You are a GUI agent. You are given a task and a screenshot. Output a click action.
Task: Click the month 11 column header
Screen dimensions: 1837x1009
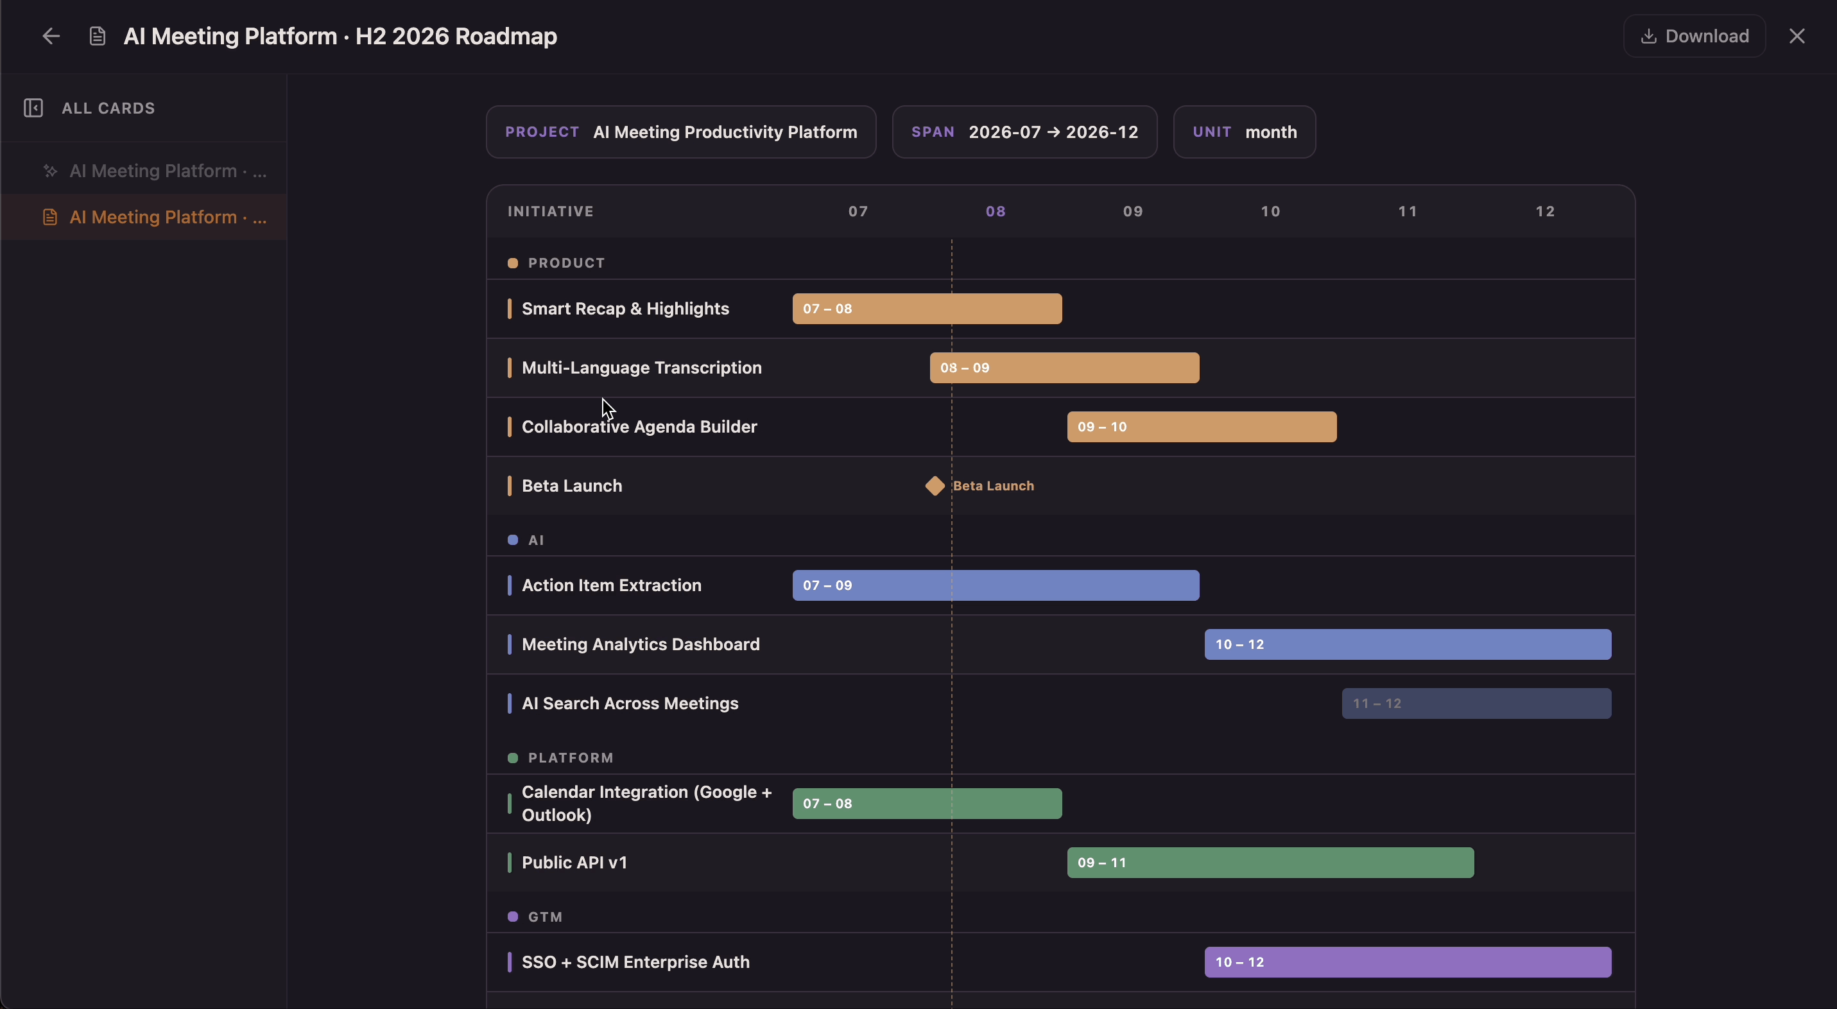1408,211
